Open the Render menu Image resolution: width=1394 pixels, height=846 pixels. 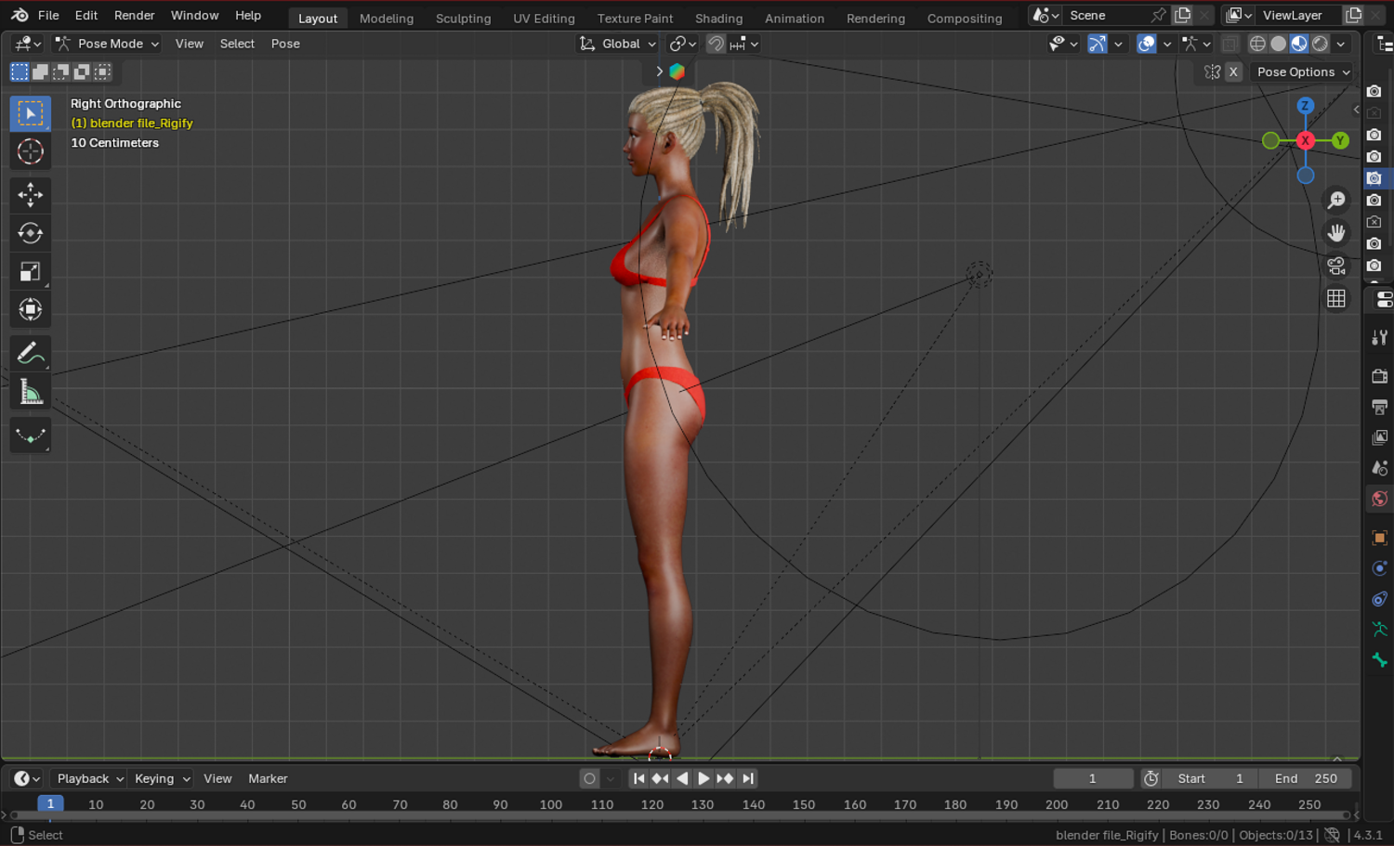click(x=135, y=15)
